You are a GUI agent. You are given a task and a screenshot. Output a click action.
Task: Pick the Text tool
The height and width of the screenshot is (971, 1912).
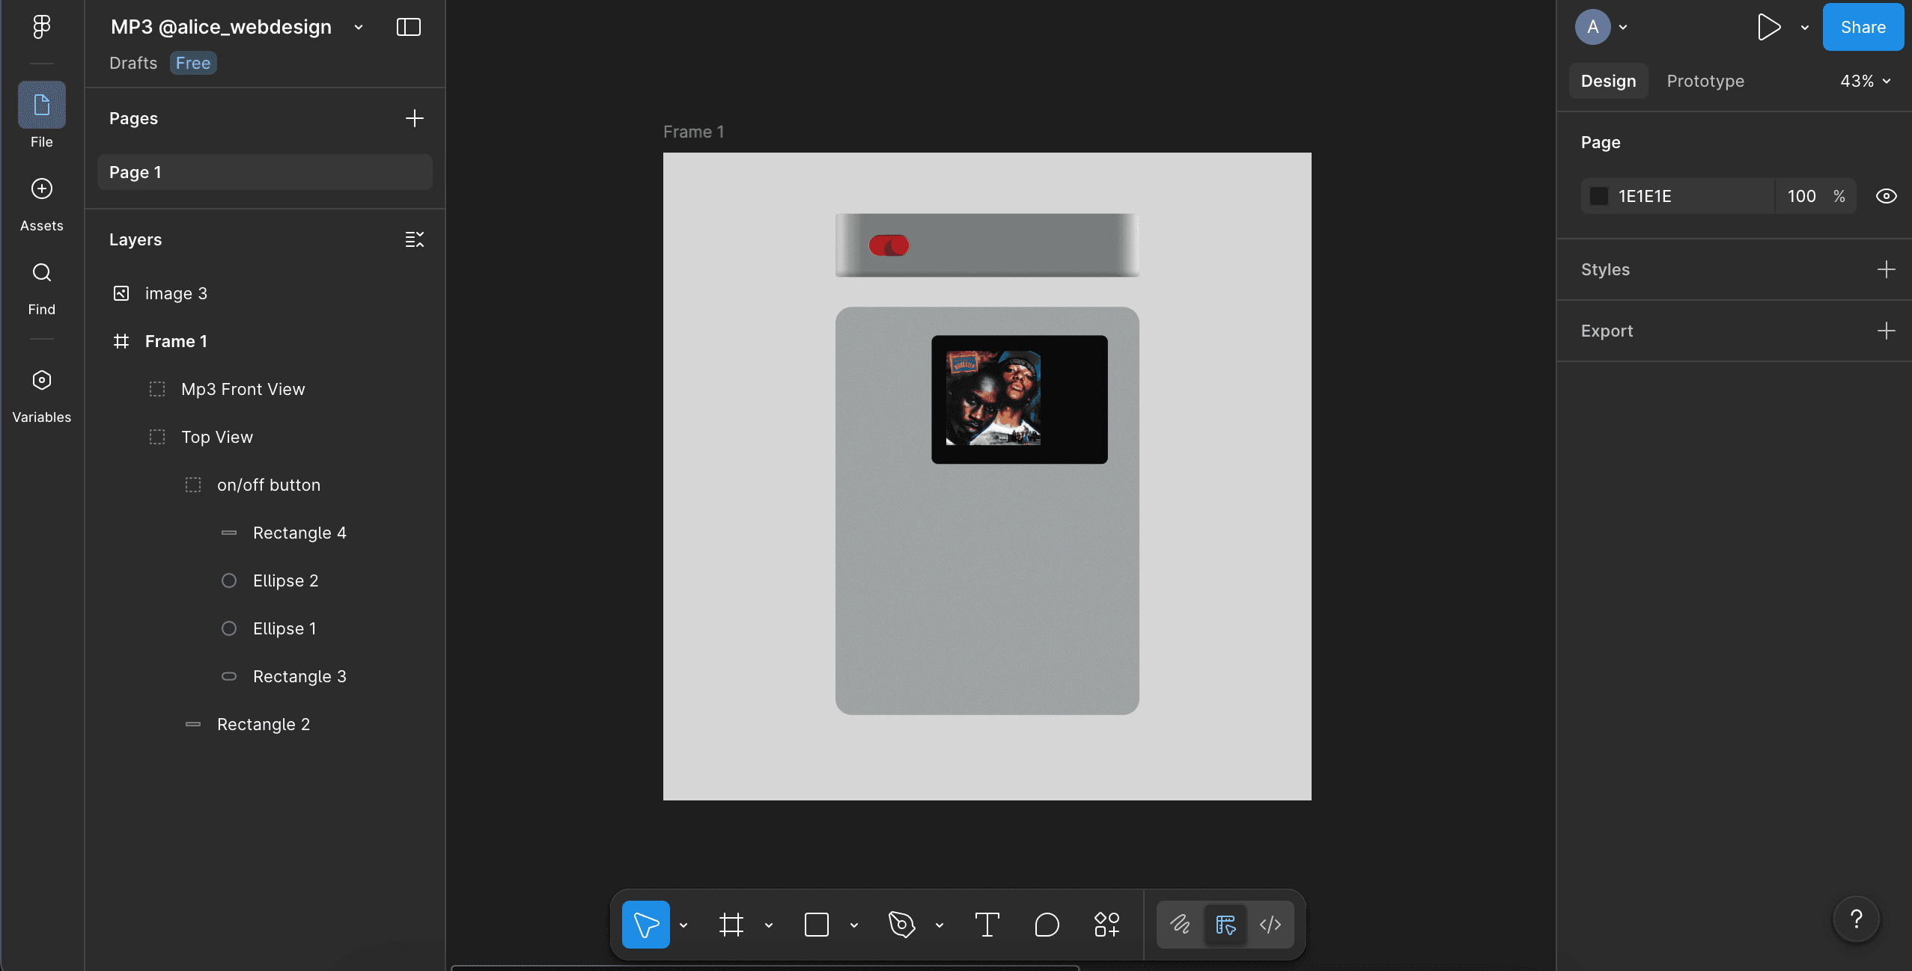tap(987, 925)
